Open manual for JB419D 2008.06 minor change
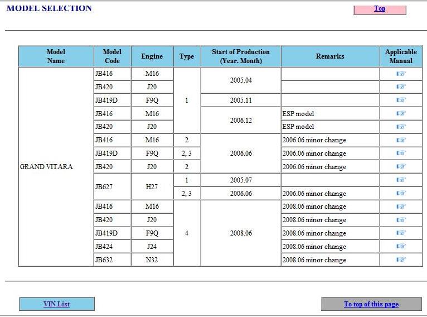This screenshot has height=317, width=427. [401, 233]
